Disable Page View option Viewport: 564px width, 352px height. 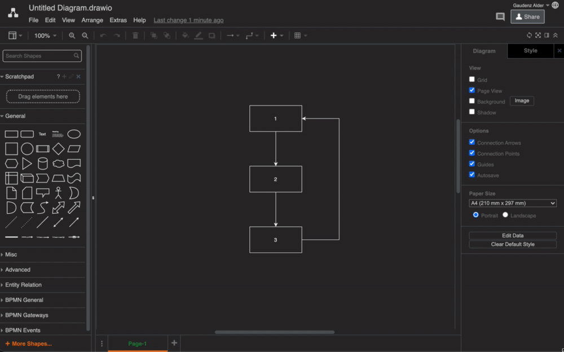pyautogui.click(x=472, y=90)
